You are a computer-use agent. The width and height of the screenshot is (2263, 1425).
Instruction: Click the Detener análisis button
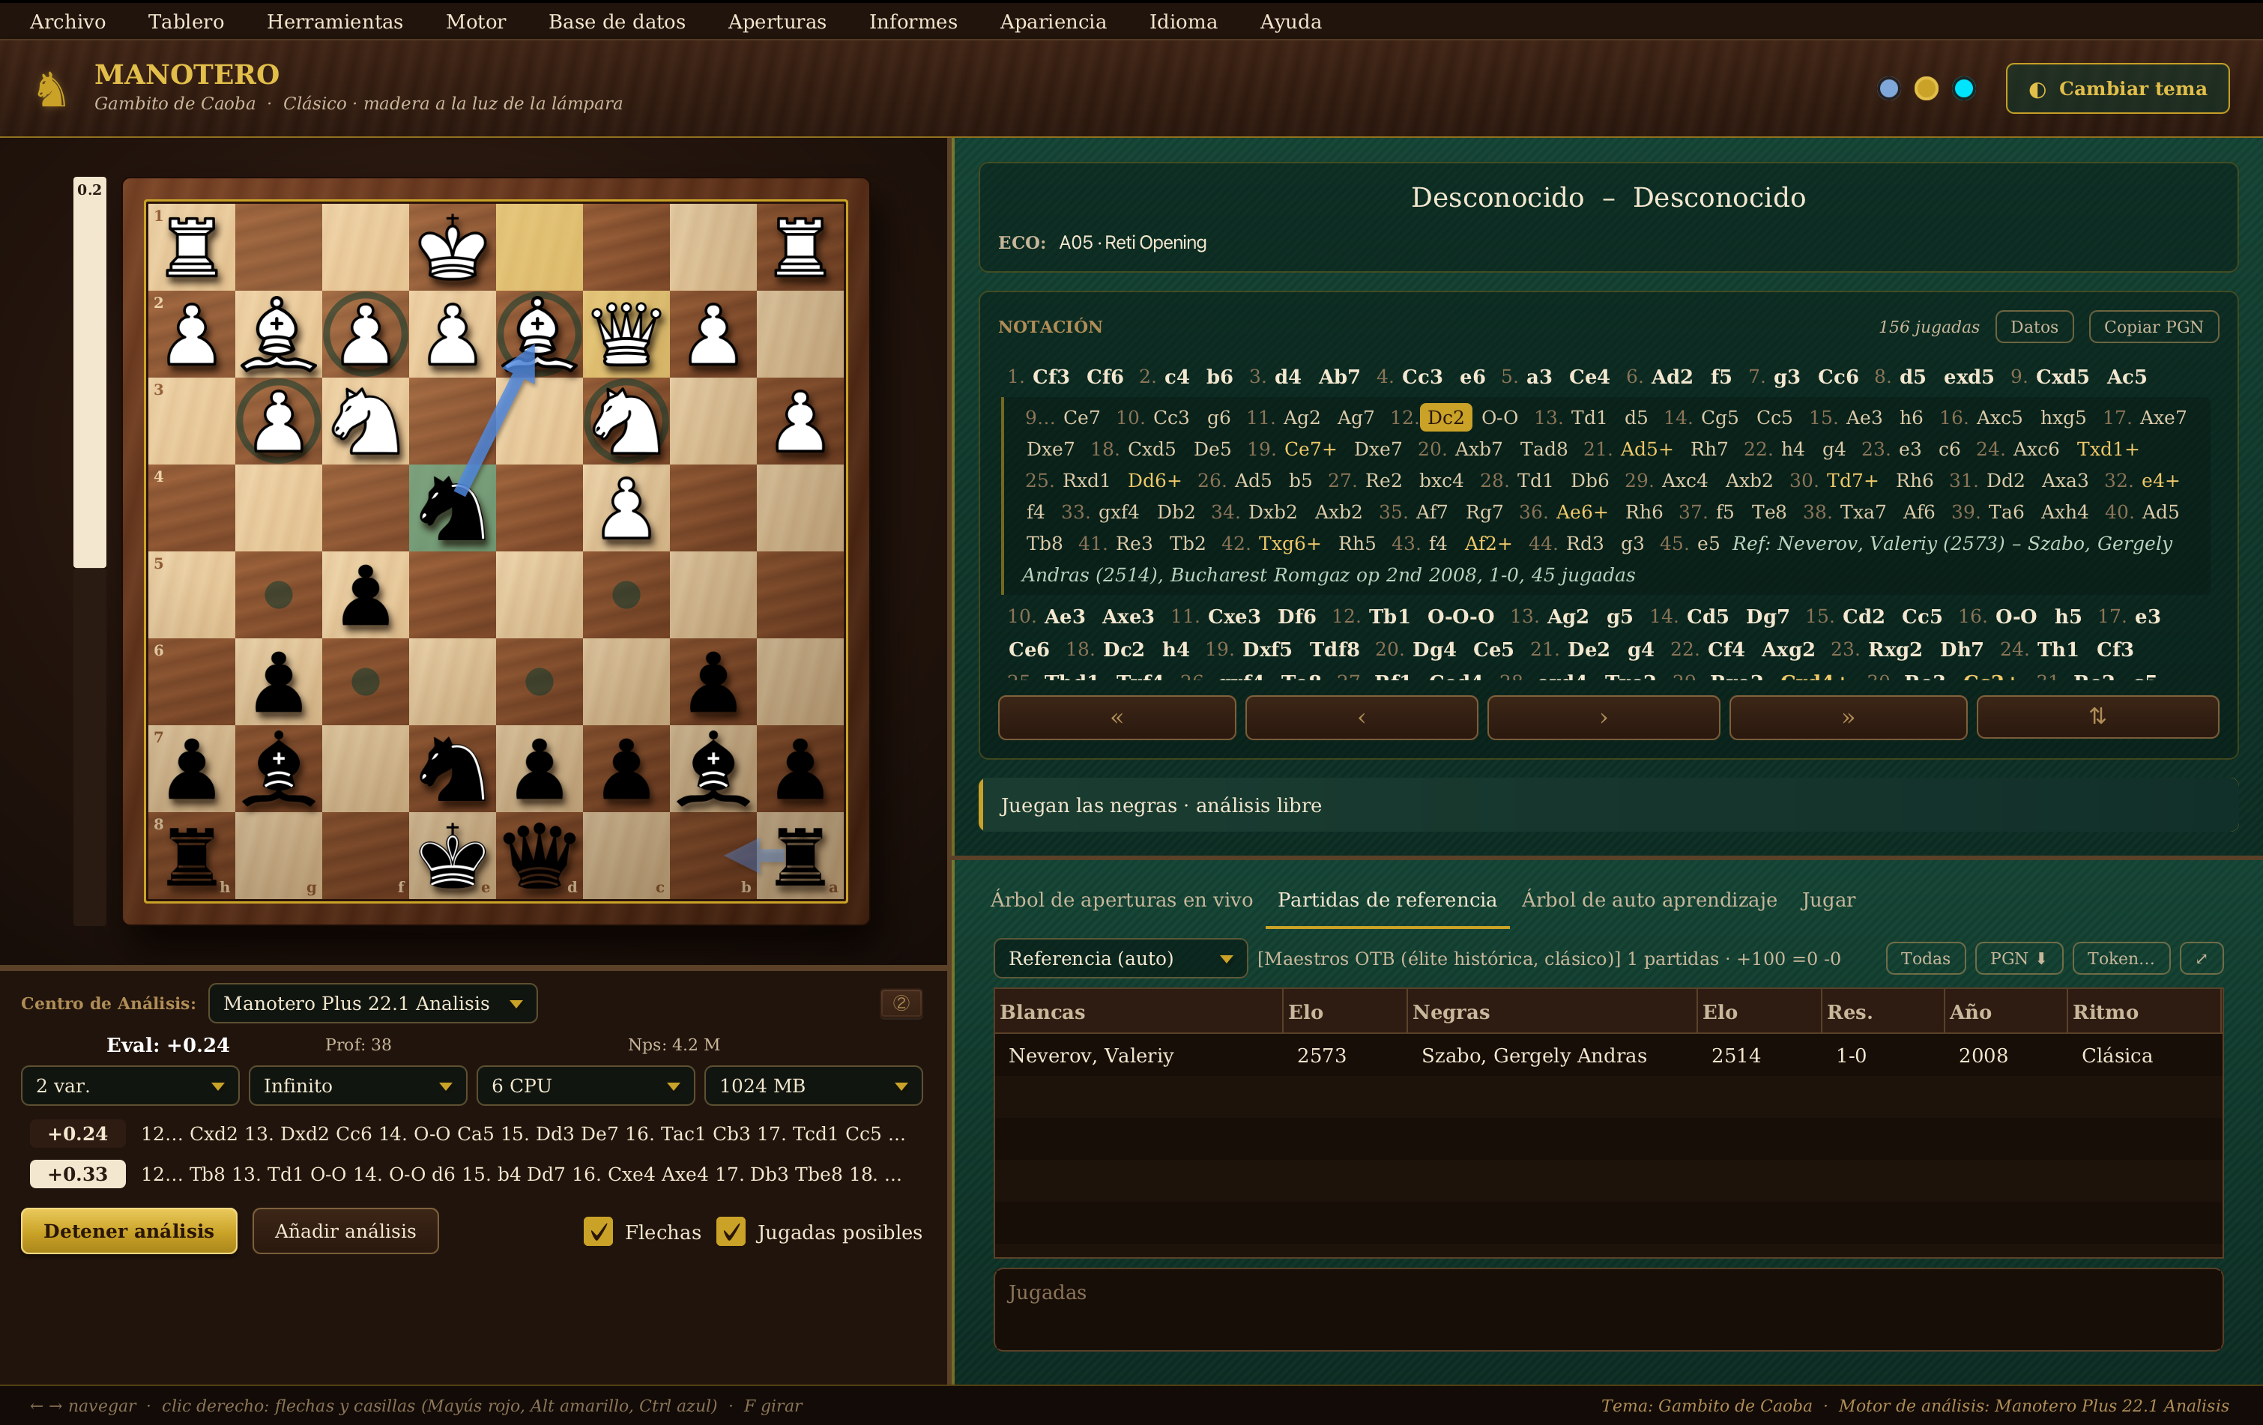(x=129, y=1230)
